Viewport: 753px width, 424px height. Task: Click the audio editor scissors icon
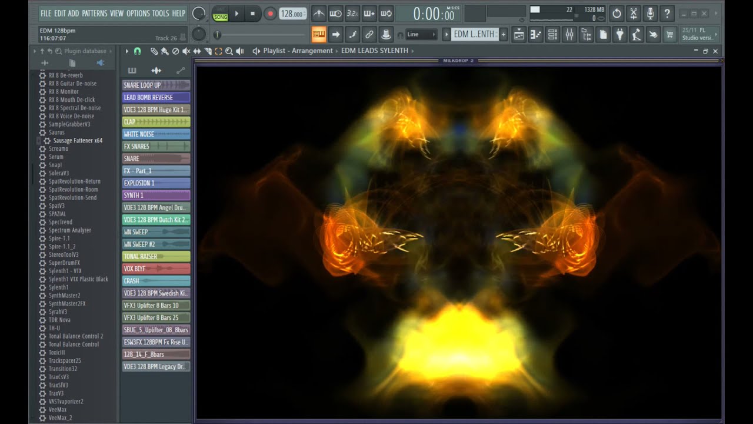pyautogui.click(x=634, y=13)
